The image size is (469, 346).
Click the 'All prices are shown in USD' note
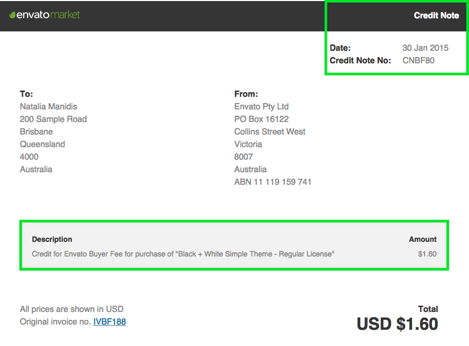click(72, 309)
